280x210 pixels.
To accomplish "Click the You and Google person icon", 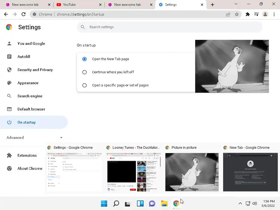I will (9, 43).
